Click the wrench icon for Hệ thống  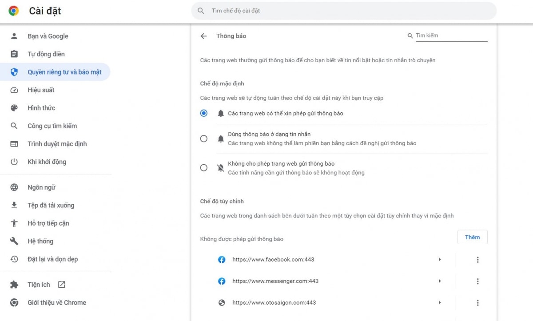[x=14, y=241]
